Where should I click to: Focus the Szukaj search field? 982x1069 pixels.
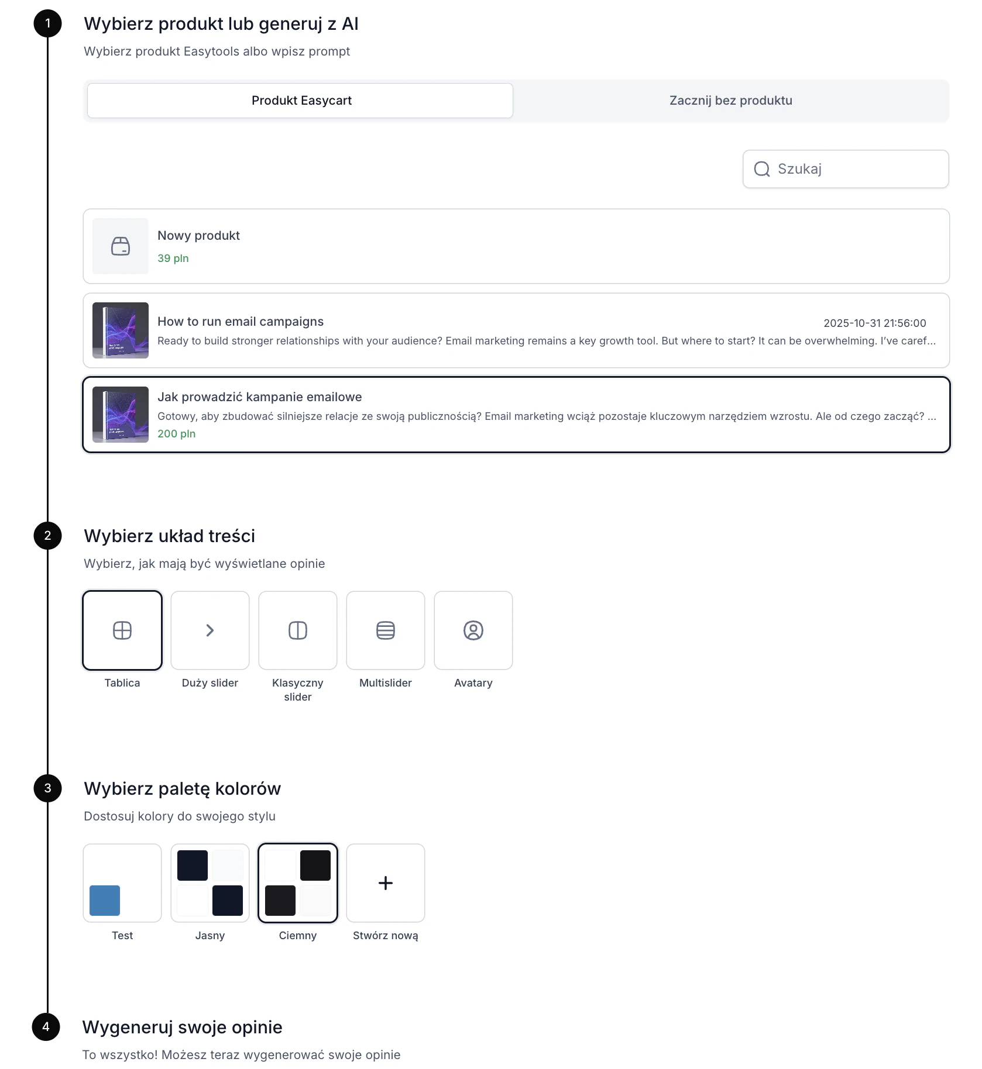tap(846, 169)
